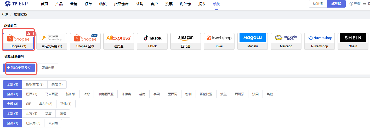Switch to 旗舰版 edition

coord(336,4)
